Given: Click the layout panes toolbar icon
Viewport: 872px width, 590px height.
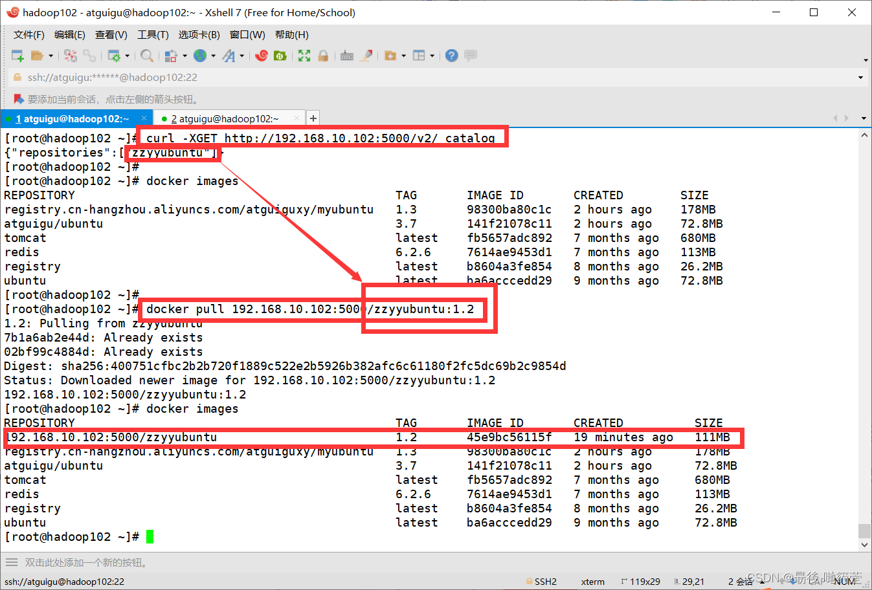Looking at the screenshot, I should click(x=419, y=56).
